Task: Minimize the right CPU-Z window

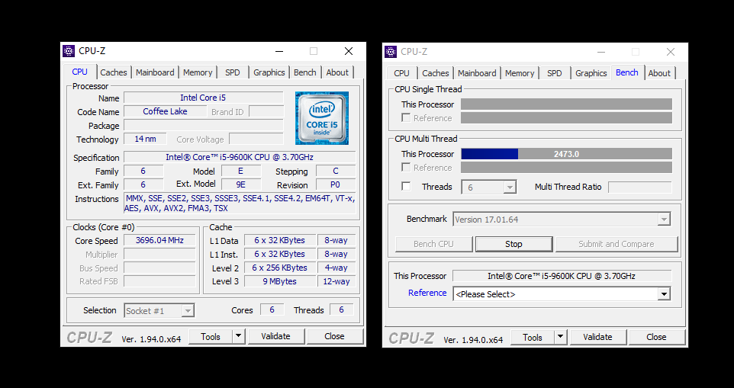Action: point(601,52)
